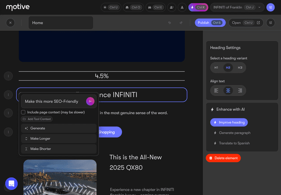Click the car icon button (Ctrl E)

click(155, 7)
